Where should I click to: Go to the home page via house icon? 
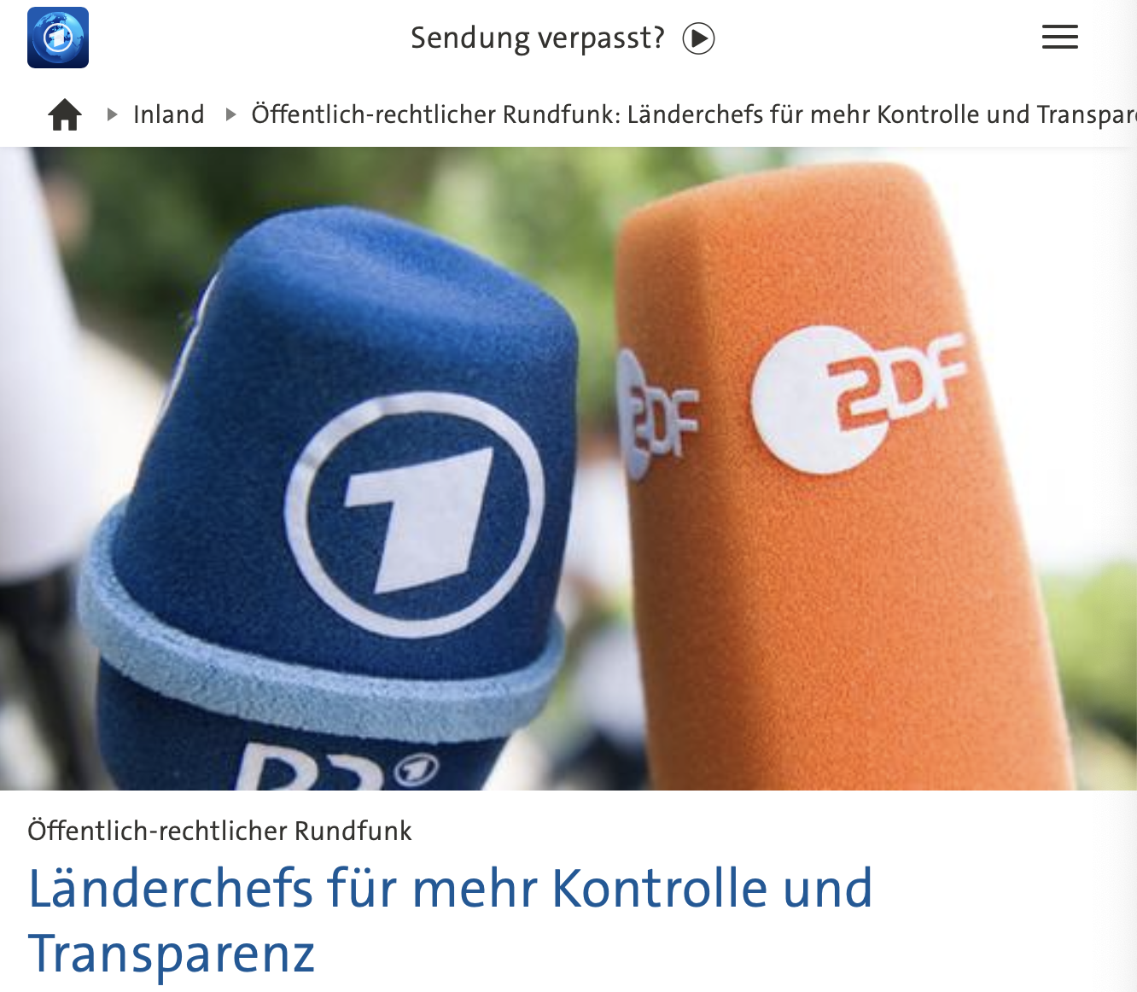65,114
